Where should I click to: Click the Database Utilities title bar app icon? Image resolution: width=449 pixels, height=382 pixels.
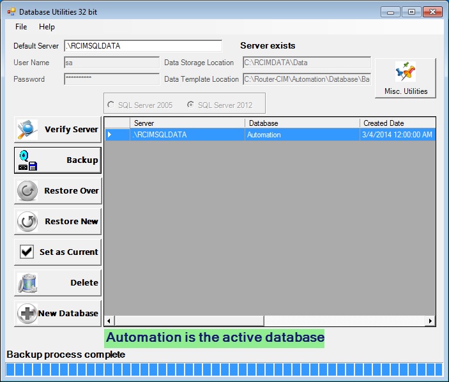pos(11,11)
